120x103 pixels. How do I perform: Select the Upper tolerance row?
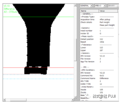tap(99, 50)
